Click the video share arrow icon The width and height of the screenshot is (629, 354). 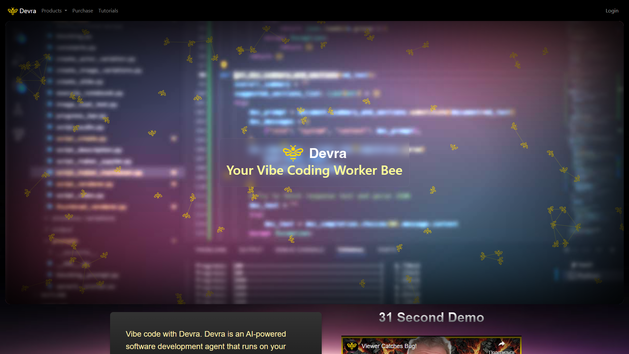(x=502, y=344)
